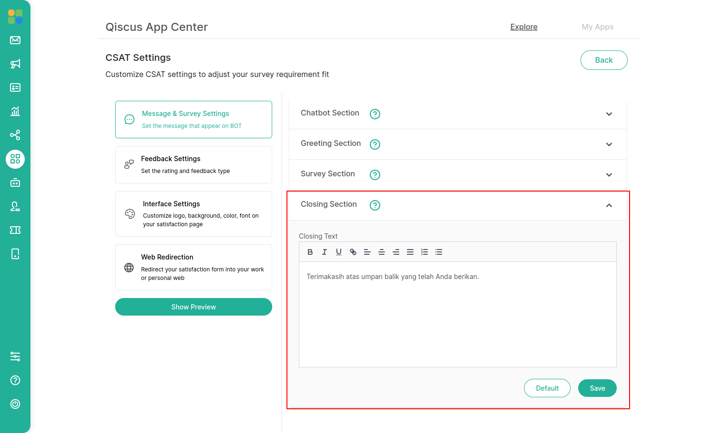Image resolution: width=710 pixels, height=433 pixels.
Task: Click the Bold formatting icon
Action: (x=310, y=252)
